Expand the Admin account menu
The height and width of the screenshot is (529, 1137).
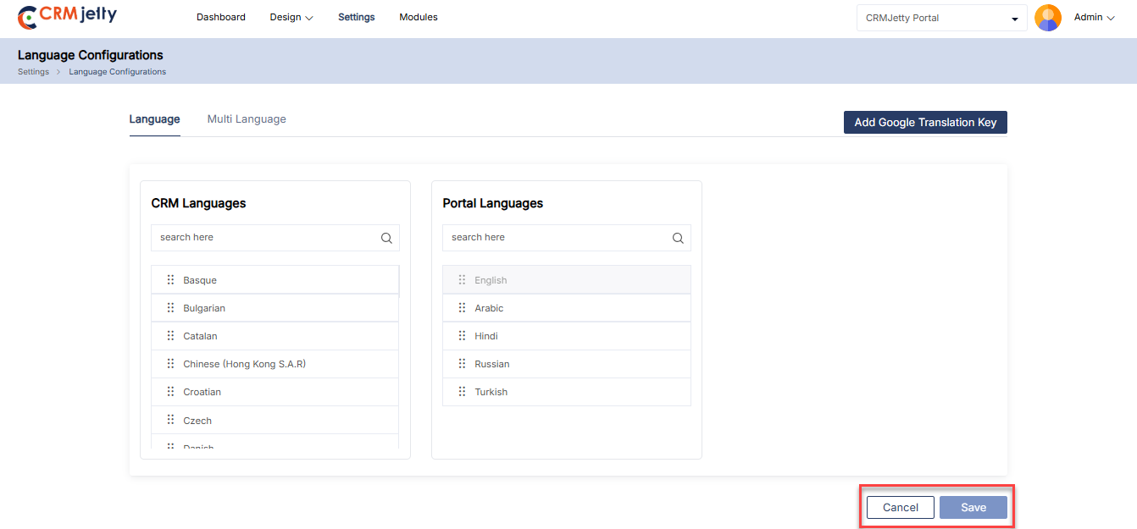pyautogui.click(x=1094, y=17)
